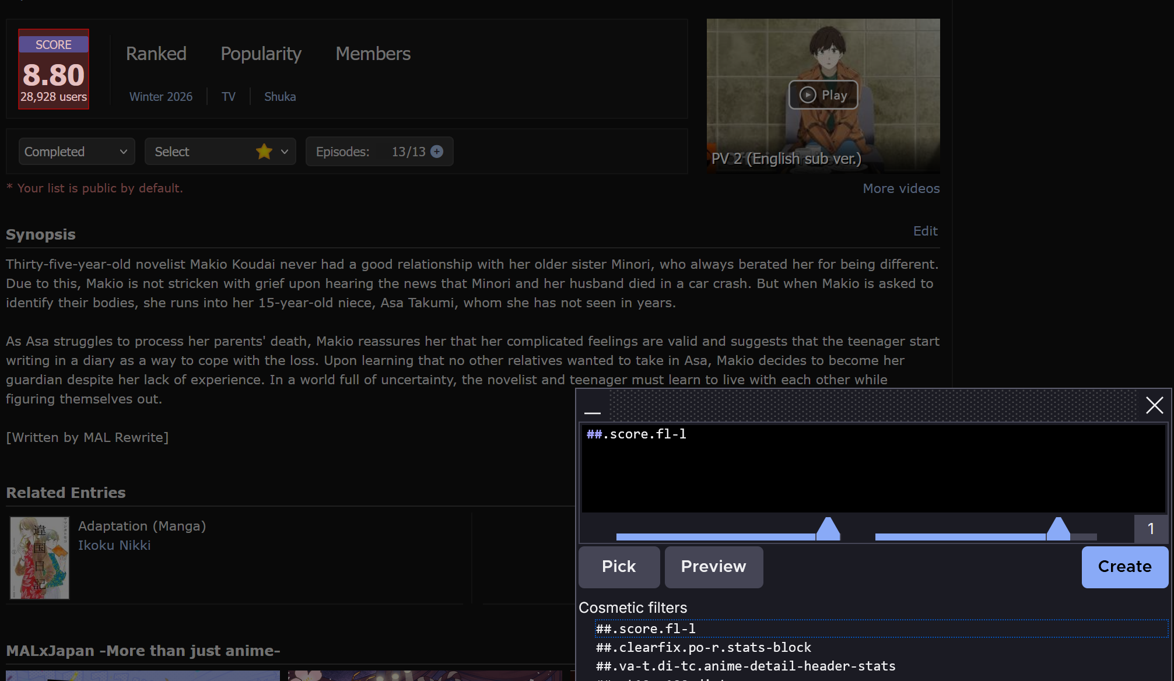Click the Edit synopsis link

click(x=925, y=231)
